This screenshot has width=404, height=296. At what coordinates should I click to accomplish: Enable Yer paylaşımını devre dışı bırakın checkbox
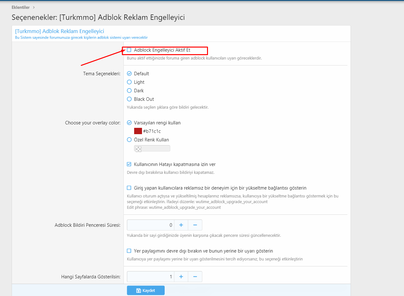coord(129,251)
